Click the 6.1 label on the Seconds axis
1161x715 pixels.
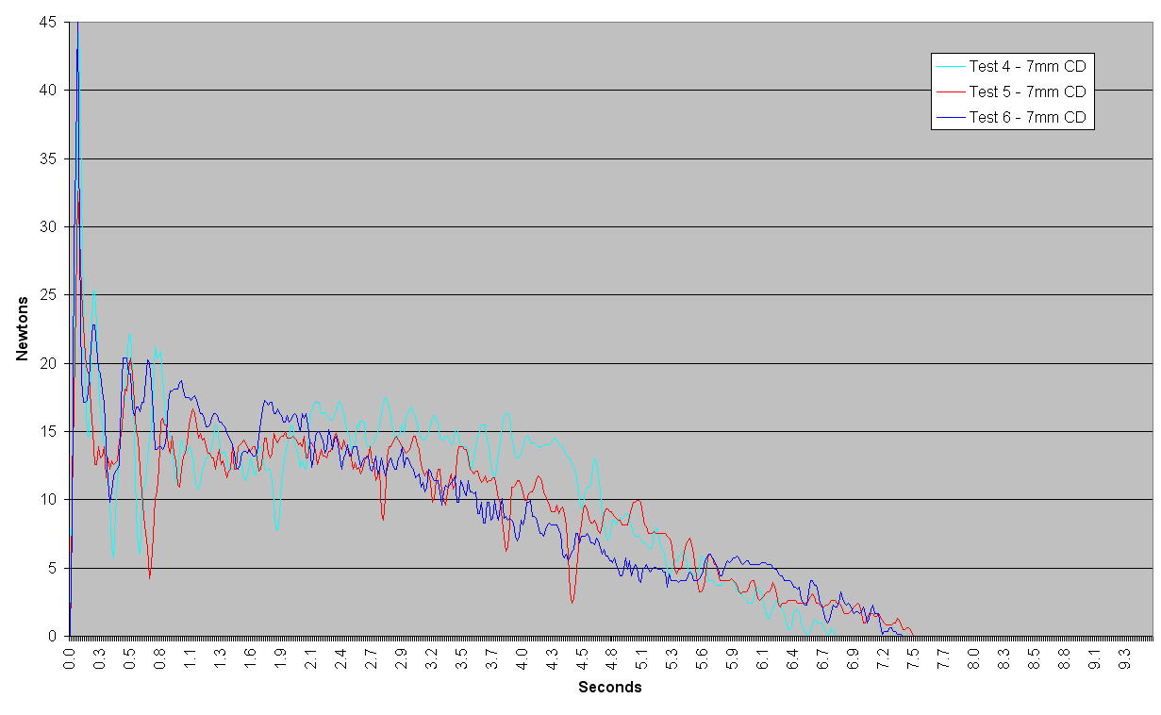tap(762, 653)
